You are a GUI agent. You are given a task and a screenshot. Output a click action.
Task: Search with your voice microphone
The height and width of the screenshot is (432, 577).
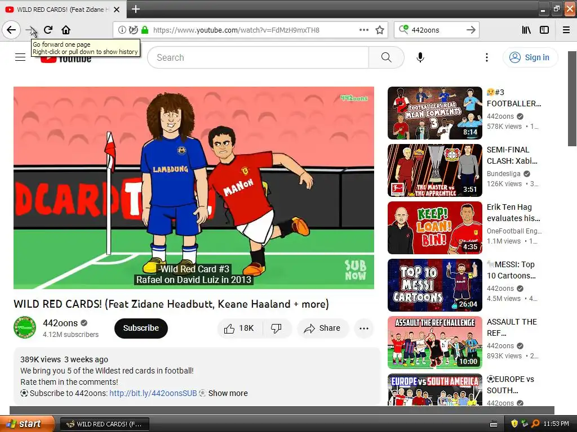(420, 57)
